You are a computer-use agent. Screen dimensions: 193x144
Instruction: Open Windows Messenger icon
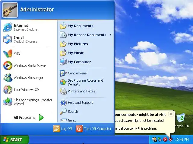click(8, 77)
